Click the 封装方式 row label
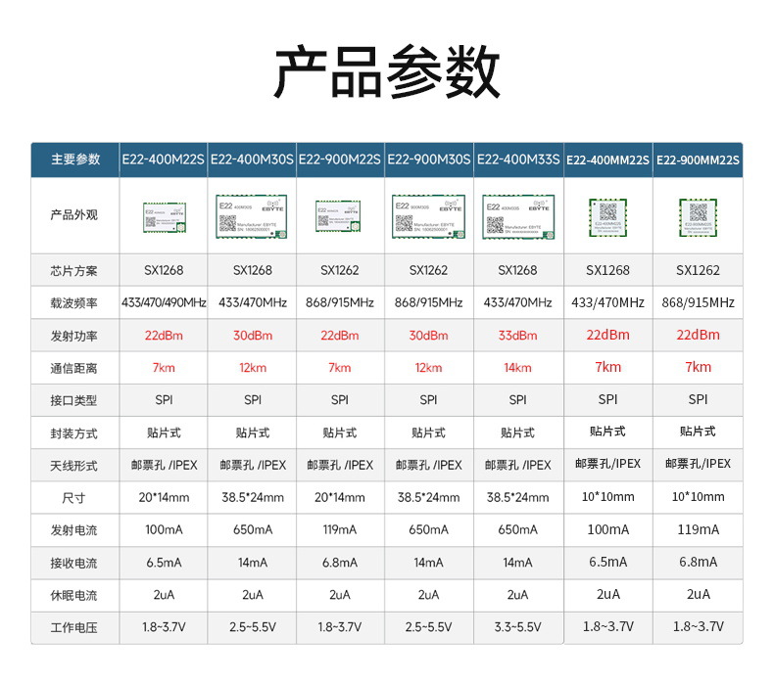Image resolution: width=774 pixels, height=683 pixels. (x=74, y=433)
